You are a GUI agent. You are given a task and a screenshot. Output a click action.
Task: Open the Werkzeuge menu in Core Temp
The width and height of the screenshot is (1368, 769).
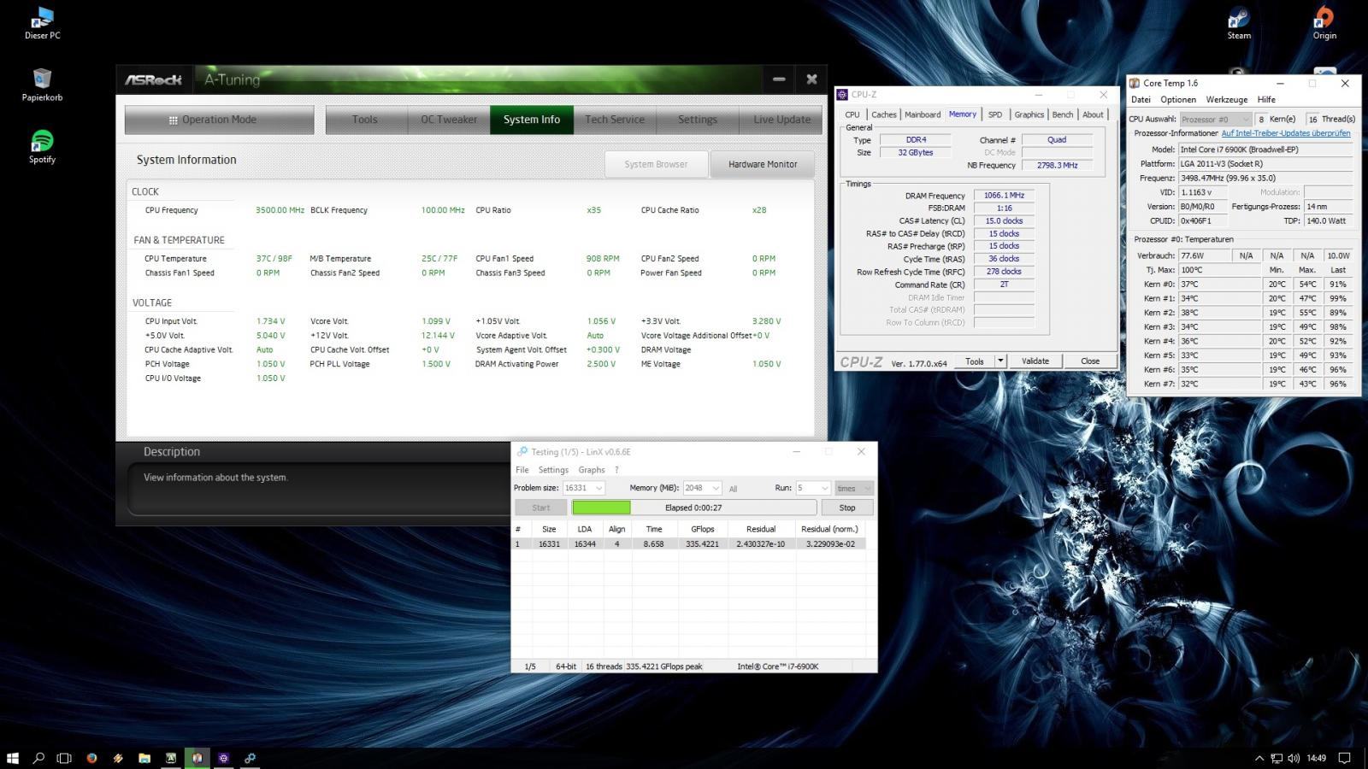pyautogui.click(x=1227, y=99)
